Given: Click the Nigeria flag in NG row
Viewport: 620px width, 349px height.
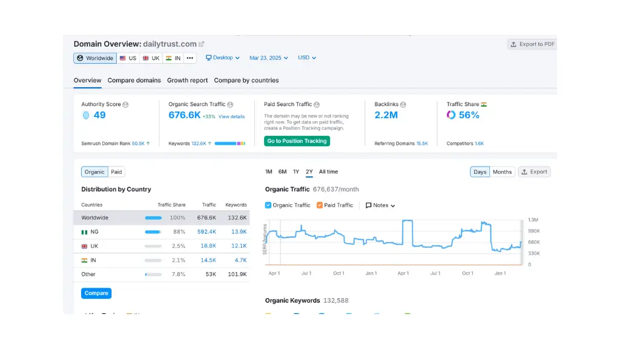Looking at the screenshot, I should tap(84, 232).
